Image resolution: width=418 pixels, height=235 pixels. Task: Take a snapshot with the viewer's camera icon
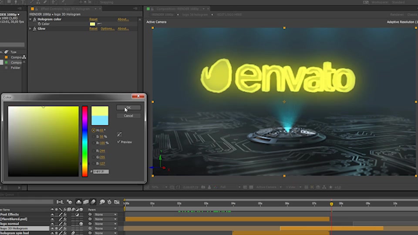[x=203, y=187]
